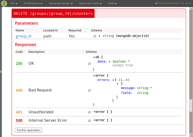Open the Preferences menu
This screenshot has height=137, width=193.
click(33, 3)
